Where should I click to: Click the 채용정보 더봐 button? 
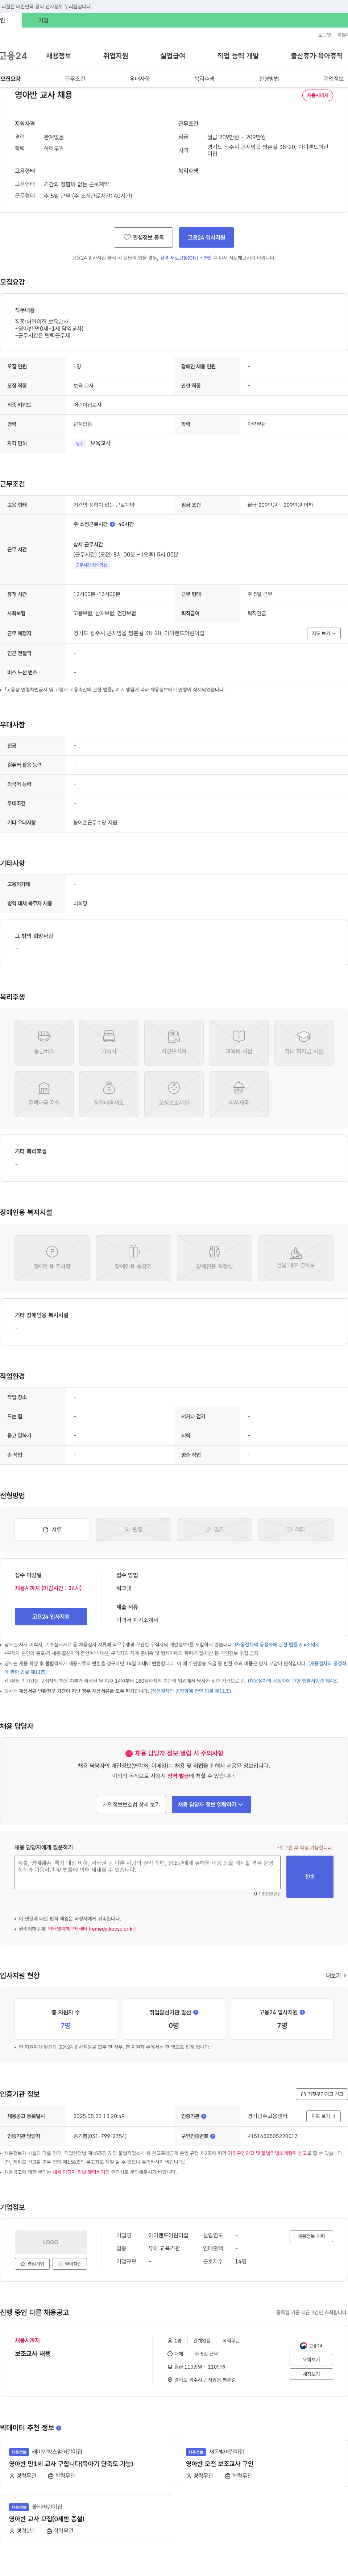pos(311,2236)
